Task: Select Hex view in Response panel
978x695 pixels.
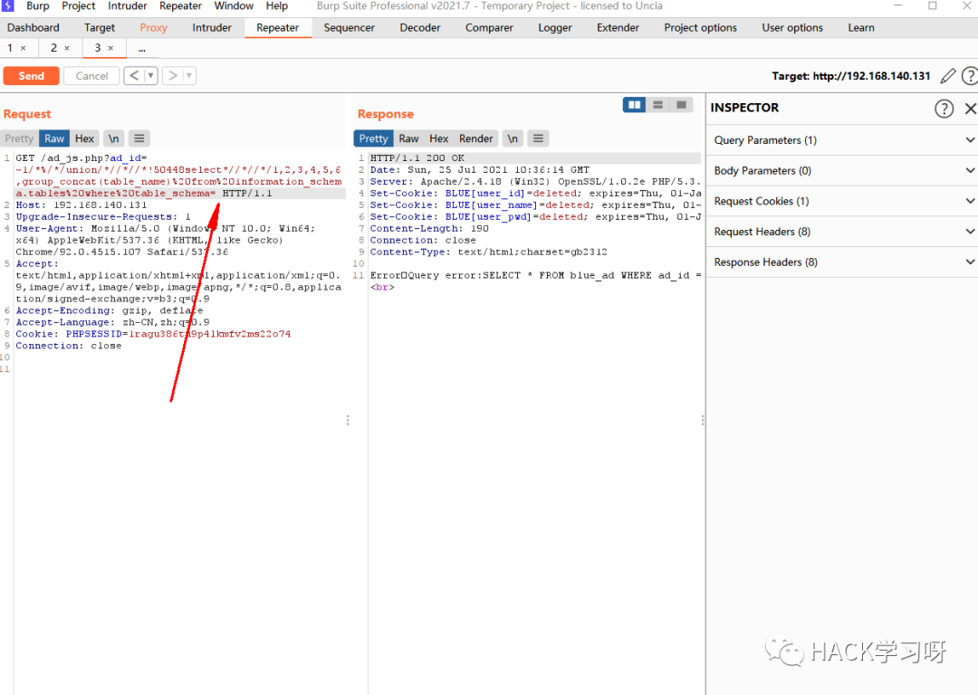Action: (x=438, y=138)
